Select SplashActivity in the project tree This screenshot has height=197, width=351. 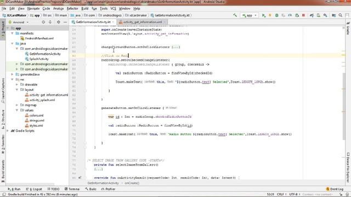point(37,59)
